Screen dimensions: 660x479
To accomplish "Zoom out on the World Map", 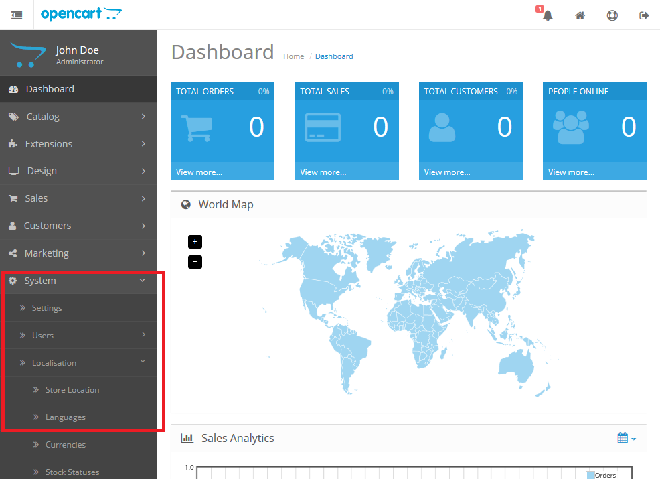I will pyautogui.click(x=195, y=262).
